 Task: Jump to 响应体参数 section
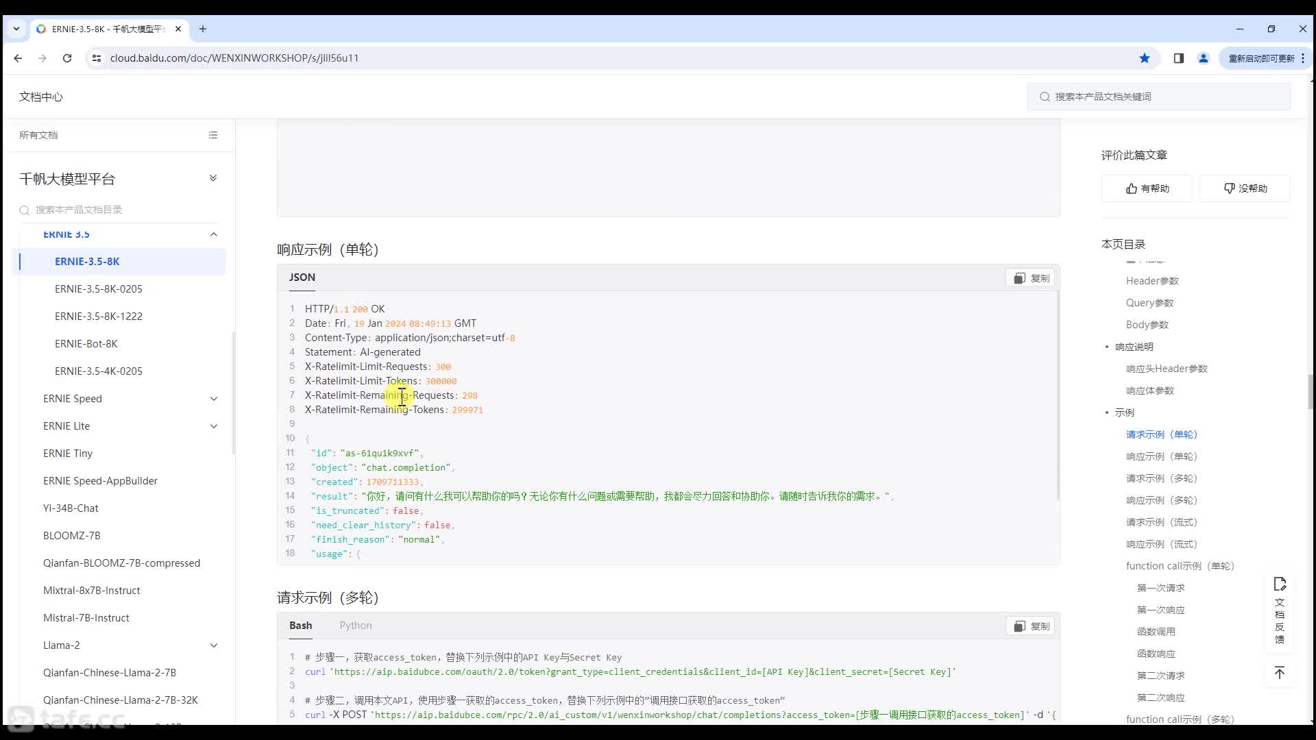1149,391
